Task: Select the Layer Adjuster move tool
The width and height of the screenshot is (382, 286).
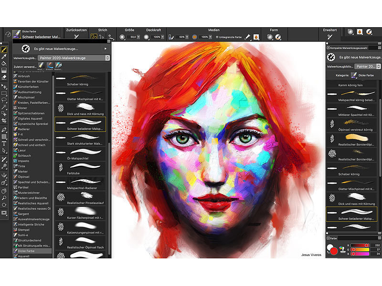Action: 4,86
